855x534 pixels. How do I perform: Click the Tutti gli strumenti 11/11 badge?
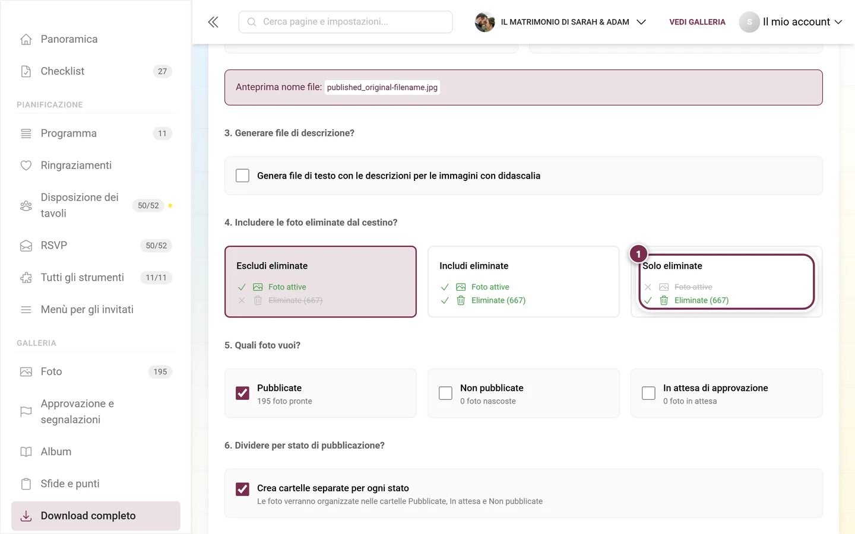156,278
